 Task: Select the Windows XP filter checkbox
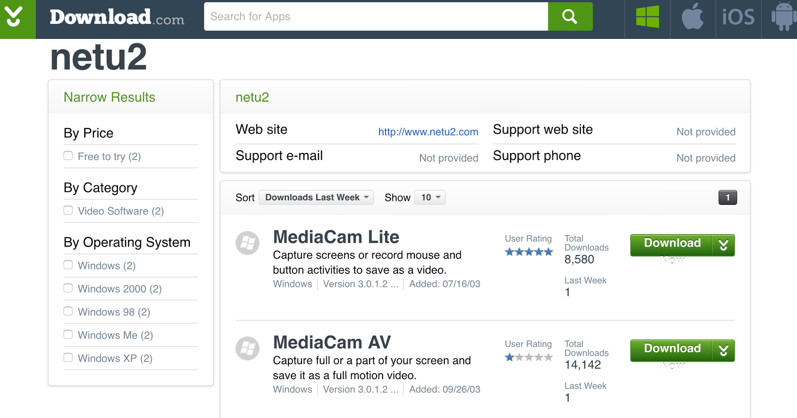point(68,357)
